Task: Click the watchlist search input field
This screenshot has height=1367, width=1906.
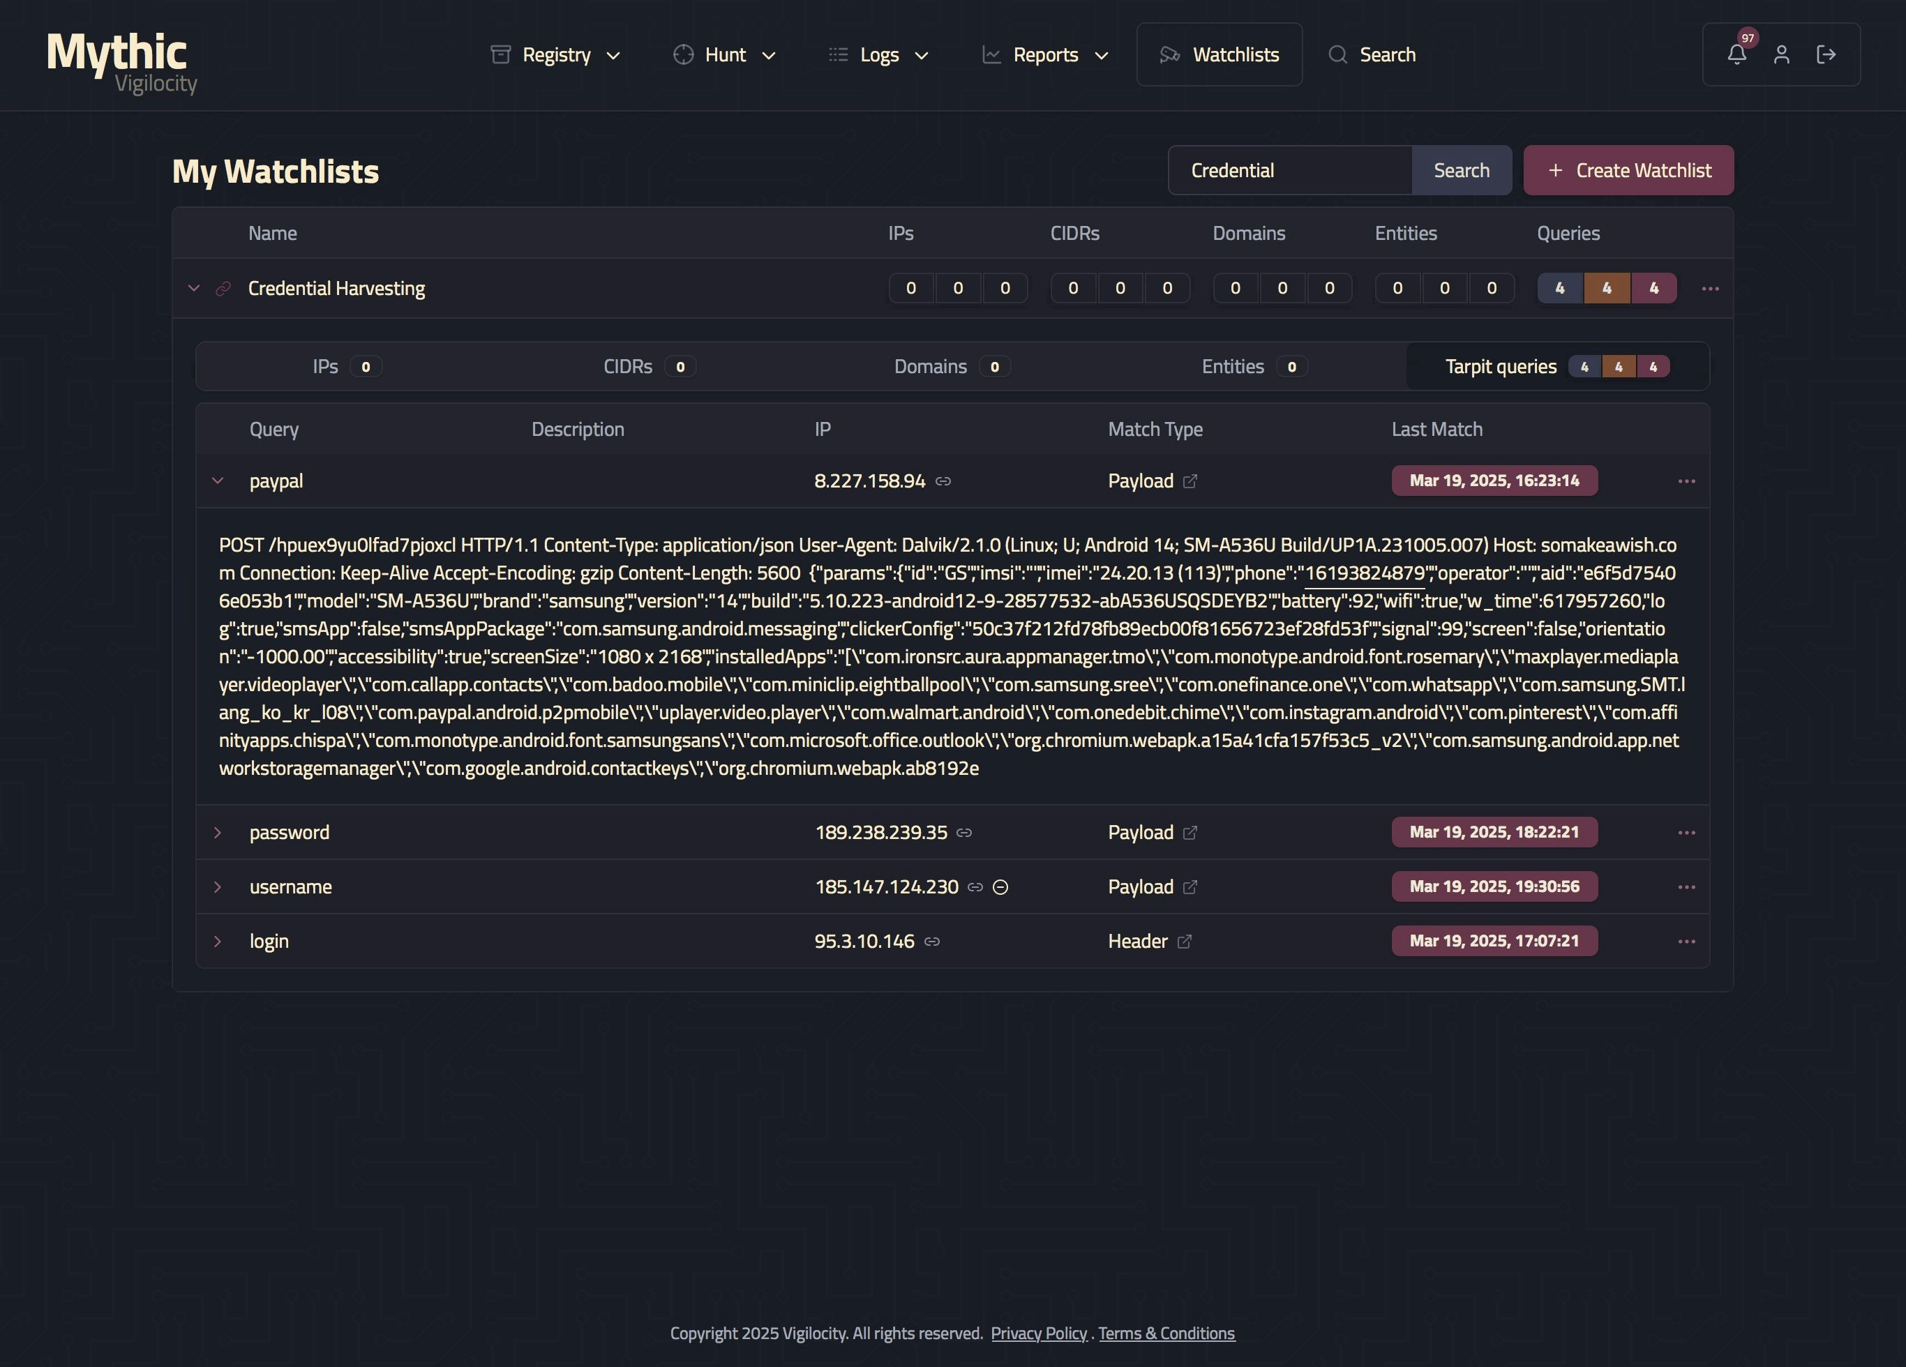Action: coord(1289,171)
